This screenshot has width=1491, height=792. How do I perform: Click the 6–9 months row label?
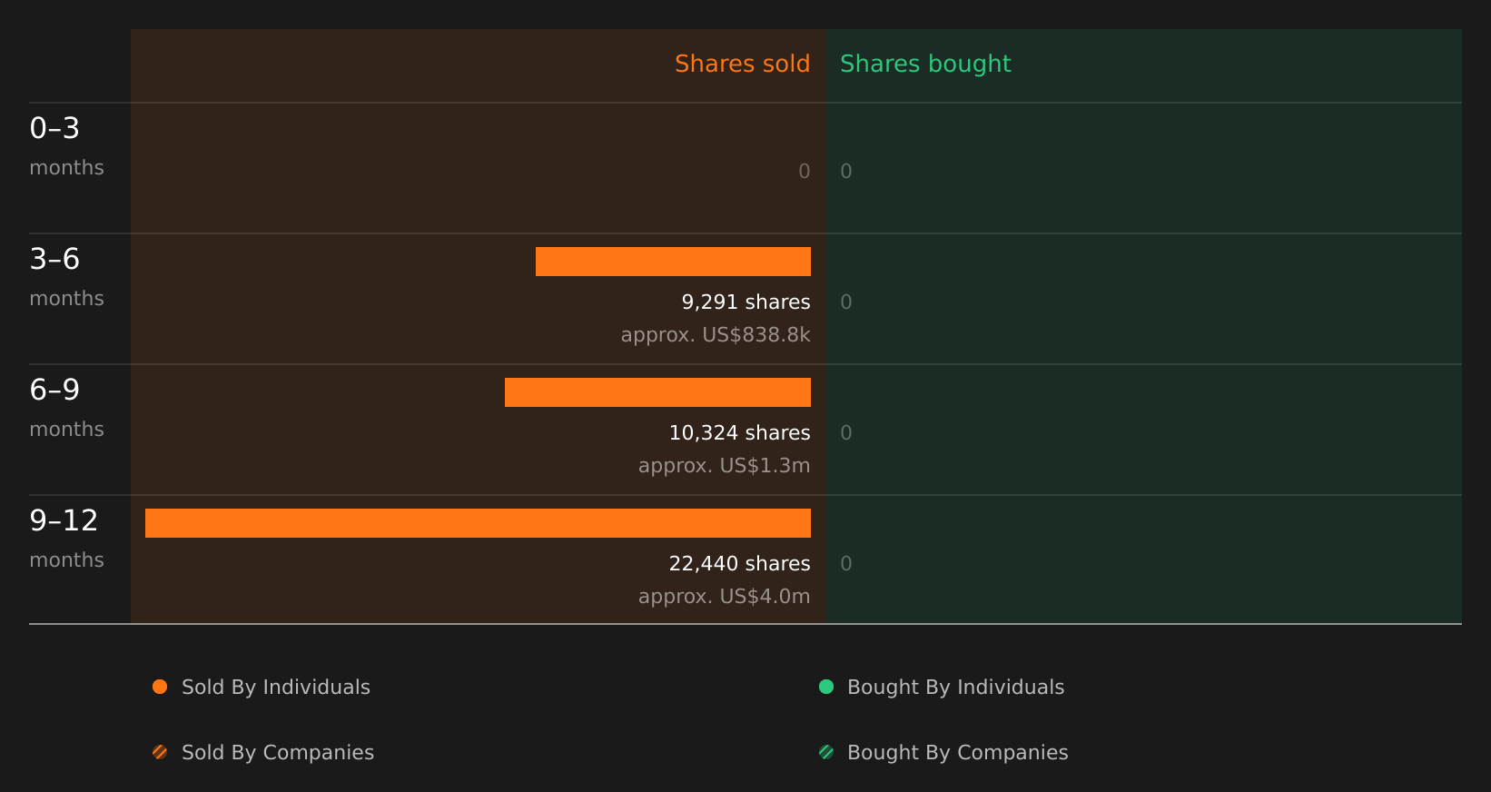pyautogui.click(x=66, y=408)
